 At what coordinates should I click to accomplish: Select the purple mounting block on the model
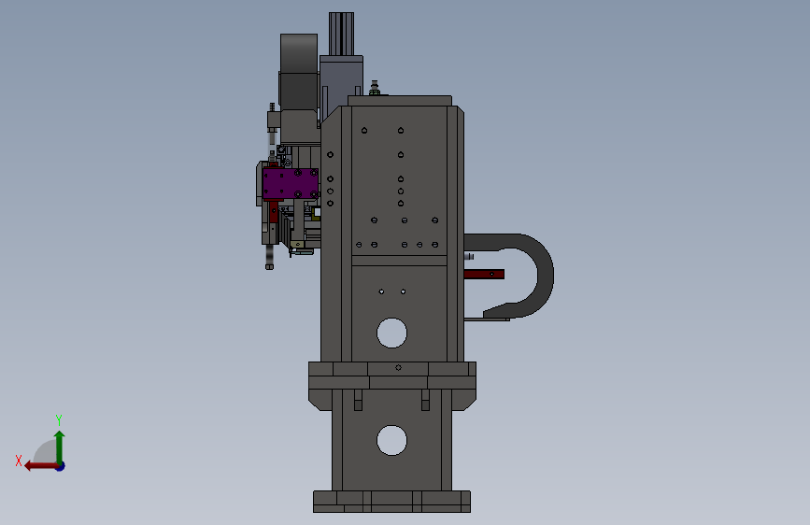(x=291, y=183)
